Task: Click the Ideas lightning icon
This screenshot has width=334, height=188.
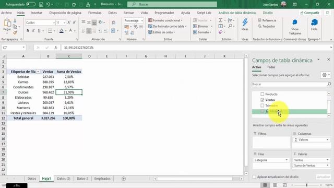Action: click(x=245, y=22)
